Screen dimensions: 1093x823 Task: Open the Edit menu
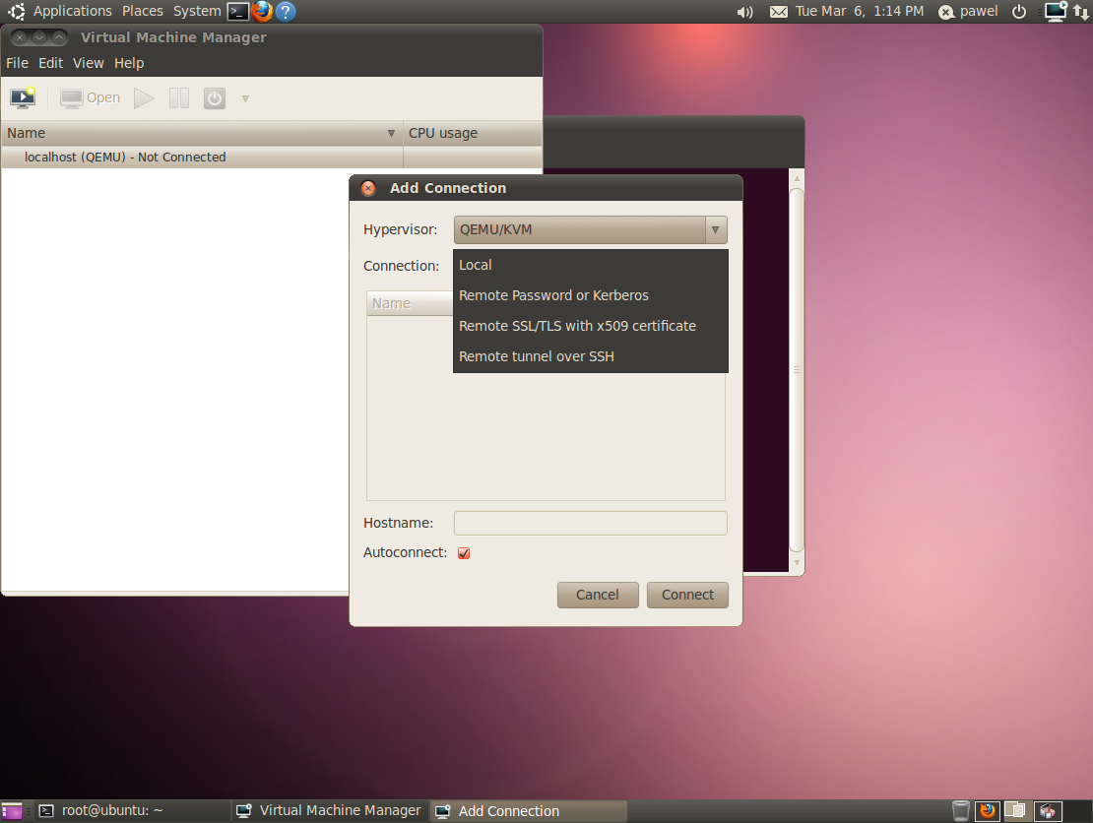pyautogui.click(x=50, y=63)
